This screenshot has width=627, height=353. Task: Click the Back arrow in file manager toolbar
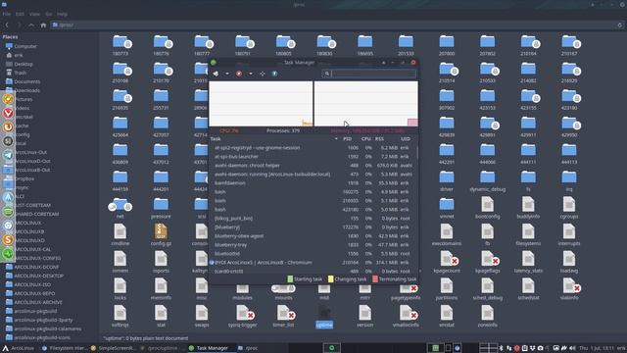pos(7,25)
